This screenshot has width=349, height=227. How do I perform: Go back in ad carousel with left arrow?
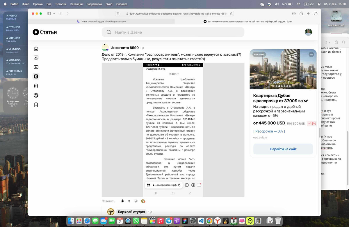(x=255, y=69)
